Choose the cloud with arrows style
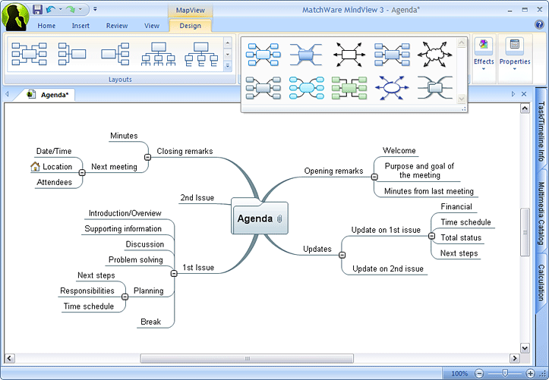This screenshot has height=380, width=549. (434, 55)
